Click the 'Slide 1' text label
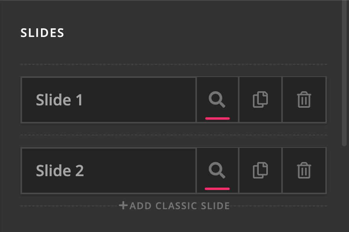This screenshot has width=349, height=232. click(x=59, y=100)
